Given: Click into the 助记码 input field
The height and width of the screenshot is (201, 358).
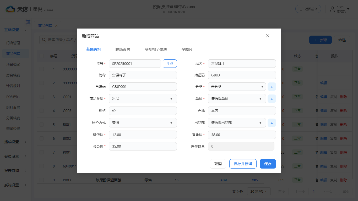Looking at the screenshot, I should click(242, 75).
